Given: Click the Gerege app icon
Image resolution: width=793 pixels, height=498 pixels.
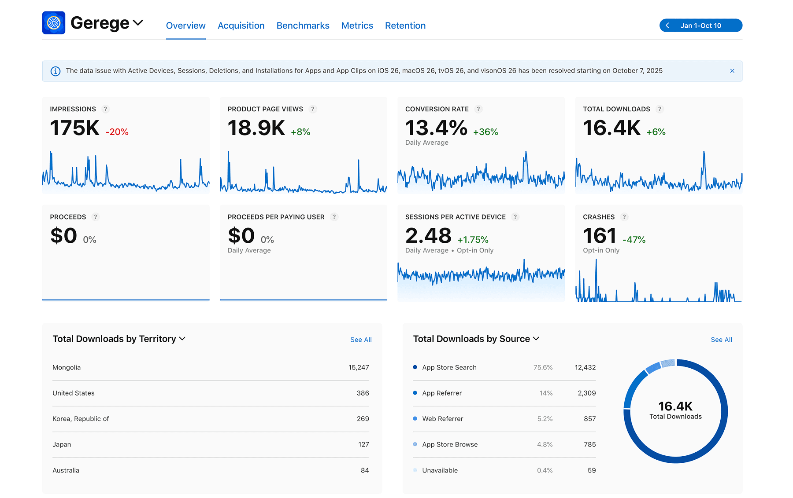Looking at the screenshot, I should (x=54, y=23).
